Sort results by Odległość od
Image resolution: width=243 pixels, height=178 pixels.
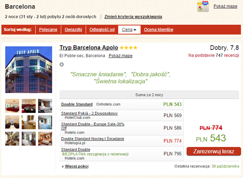(x=102, y=29)
